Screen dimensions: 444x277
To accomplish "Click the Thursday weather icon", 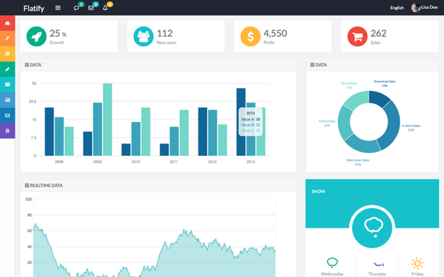I will coord(378,264).
